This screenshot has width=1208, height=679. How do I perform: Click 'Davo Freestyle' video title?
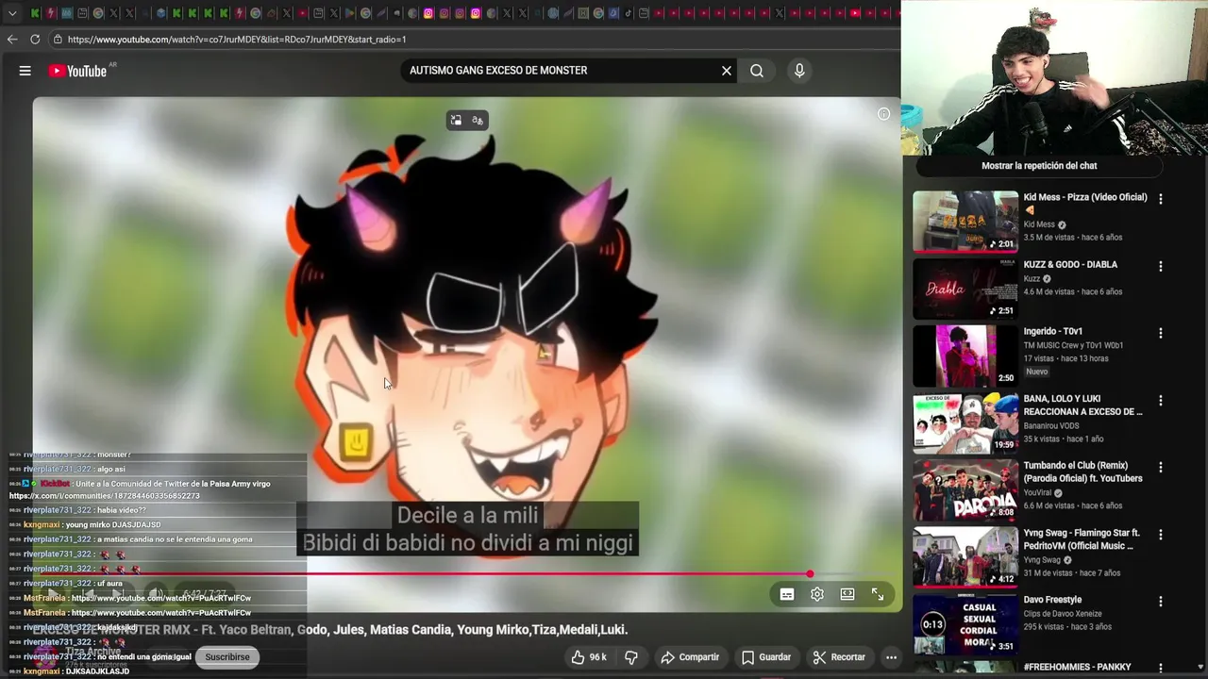coord(1053,600)
